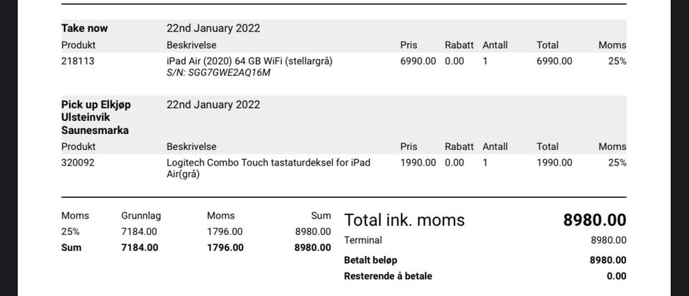This screenshot has width=689, height=296.
Task: Click product number 218113
Action: pos(78,61)
